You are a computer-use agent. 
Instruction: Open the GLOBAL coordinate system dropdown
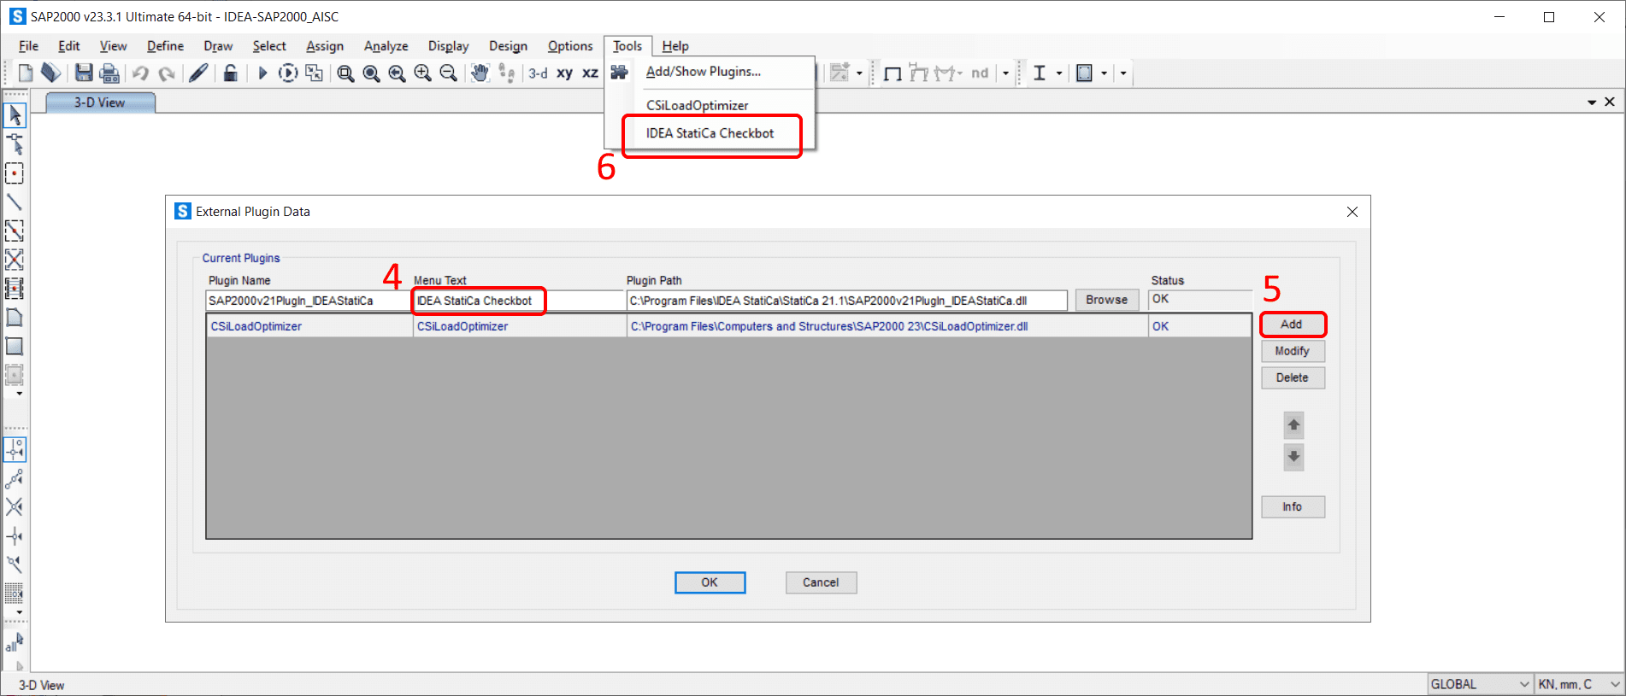(x=1479, y=684)
